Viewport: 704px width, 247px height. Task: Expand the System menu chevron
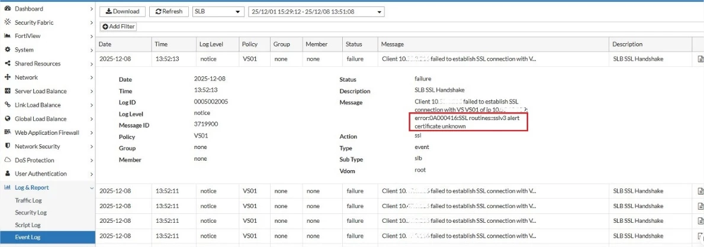coord(91,50)
